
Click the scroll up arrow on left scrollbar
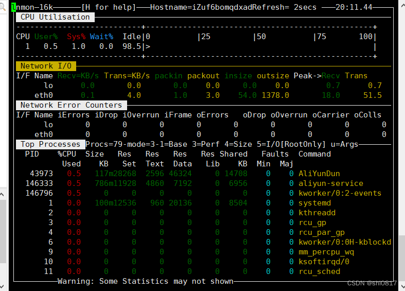point(2,194)
